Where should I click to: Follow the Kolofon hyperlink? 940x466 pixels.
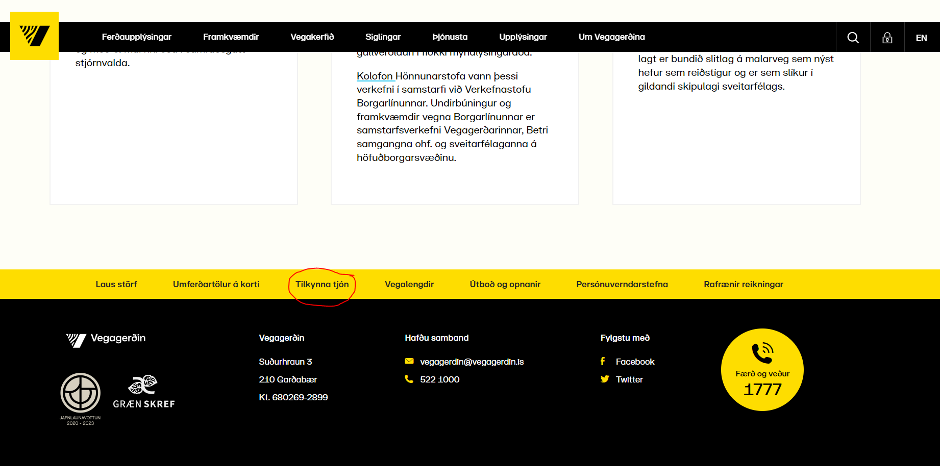coord(375,76)
